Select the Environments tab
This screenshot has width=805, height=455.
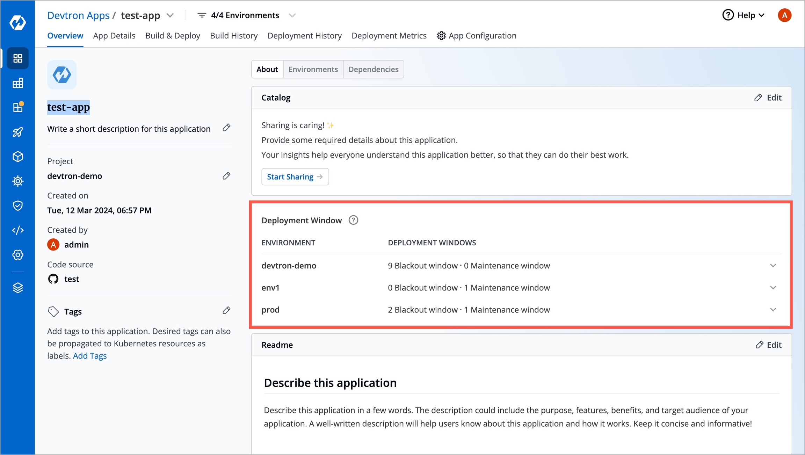click(313, 69)
